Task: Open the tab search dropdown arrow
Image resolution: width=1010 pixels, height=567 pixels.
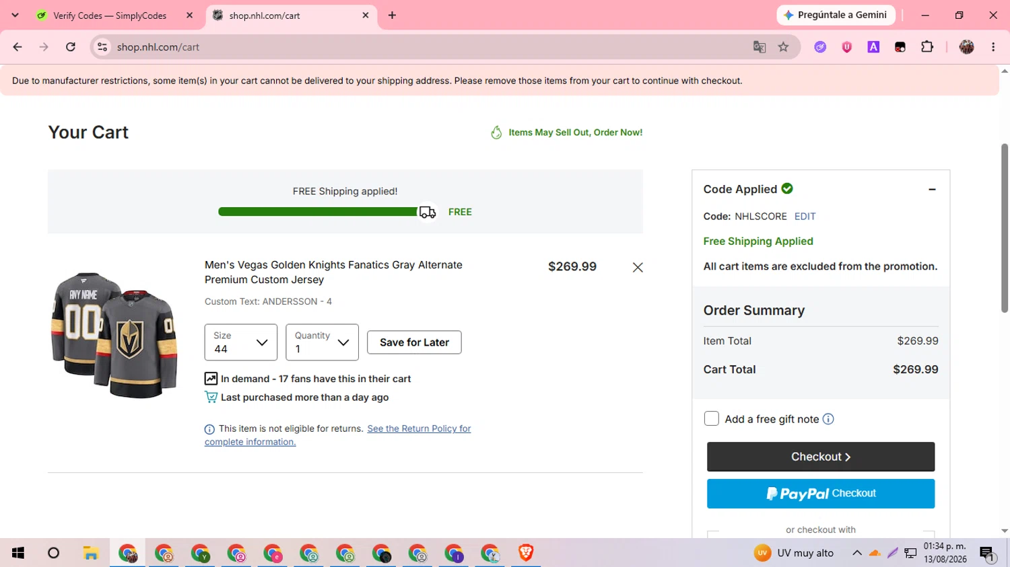Action: tap(15, 15)
